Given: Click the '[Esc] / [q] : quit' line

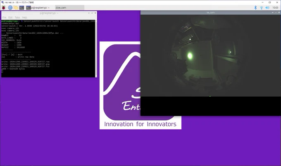Looking at the screenshot, I should point(12,55).
